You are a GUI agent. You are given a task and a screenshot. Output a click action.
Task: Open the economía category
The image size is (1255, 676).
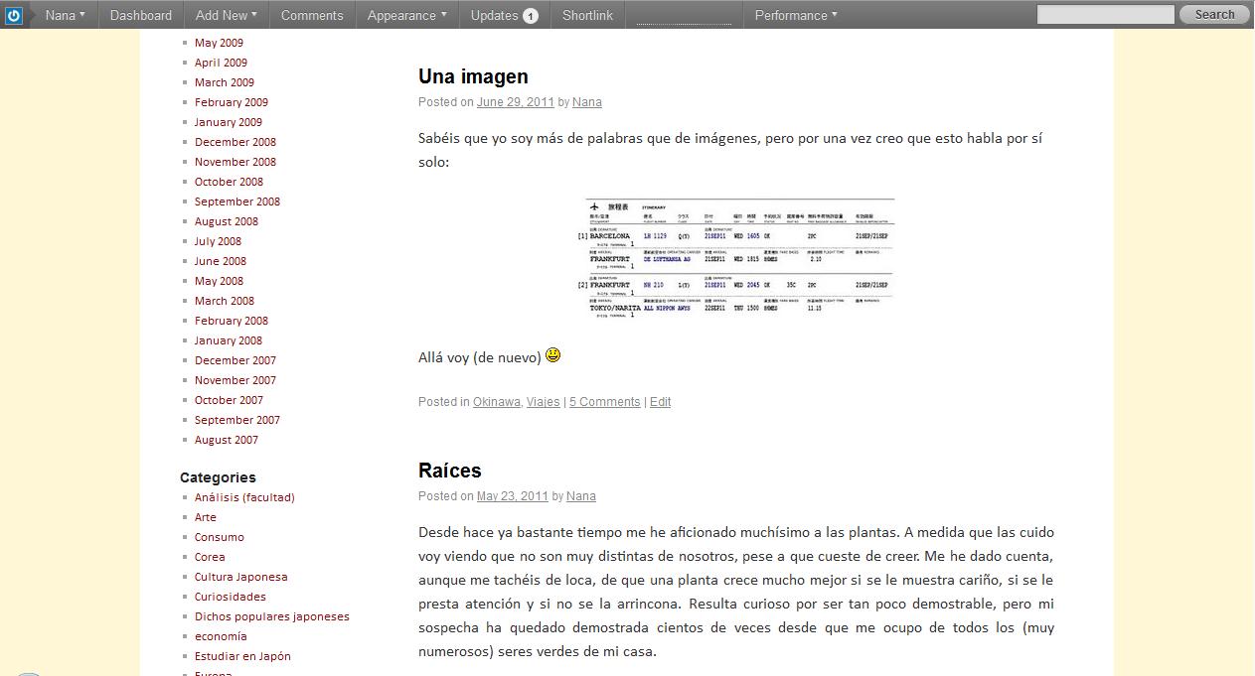(x=221, y=636)
